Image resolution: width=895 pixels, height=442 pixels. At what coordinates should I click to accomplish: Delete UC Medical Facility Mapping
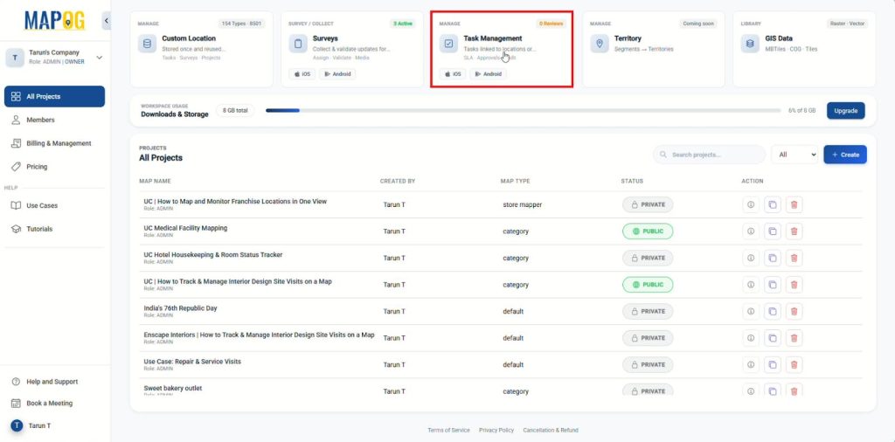click(794, 231)
